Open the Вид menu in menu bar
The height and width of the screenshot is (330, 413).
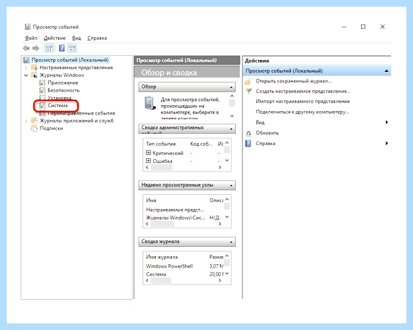click(77, 38)
